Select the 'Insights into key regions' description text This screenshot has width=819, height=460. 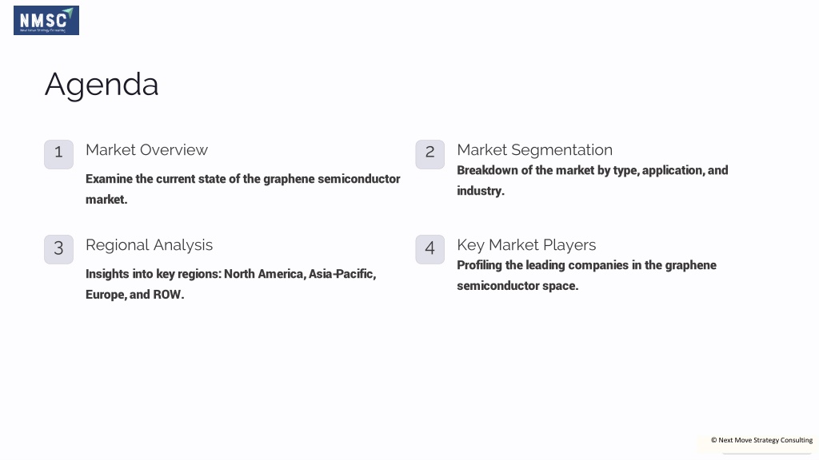231,284
